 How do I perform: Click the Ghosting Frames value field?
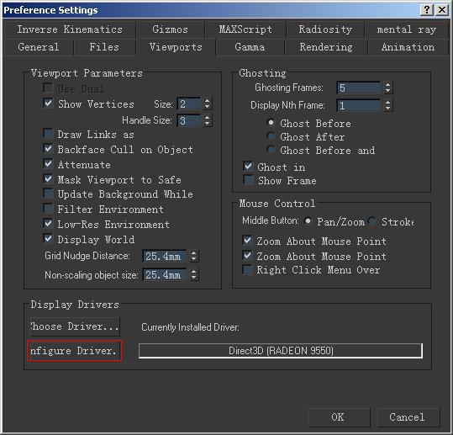[359, 88]
